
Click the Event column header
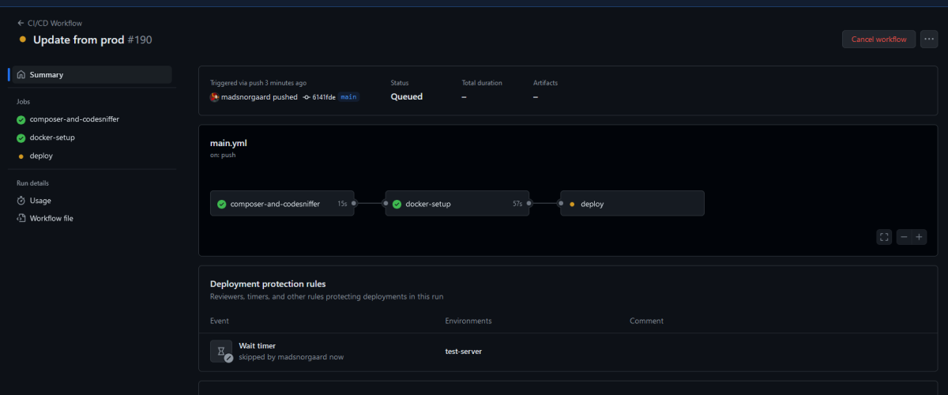[220, 321]
